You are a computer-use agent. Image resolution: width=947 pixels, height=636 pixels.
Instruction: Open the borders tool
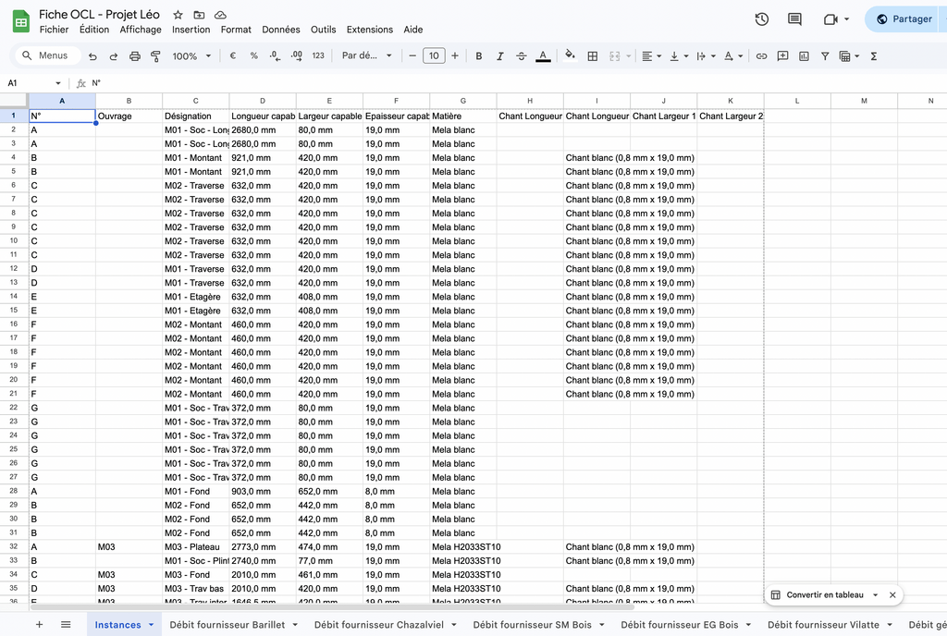pyautogui.click(x=593, y=56)
